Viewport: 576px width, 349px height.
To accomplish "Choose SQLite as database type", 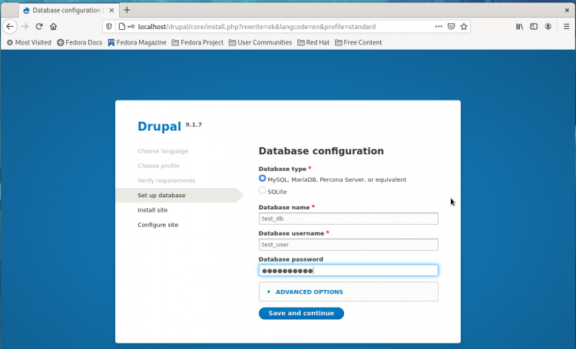I will click(x=263, y=190).
